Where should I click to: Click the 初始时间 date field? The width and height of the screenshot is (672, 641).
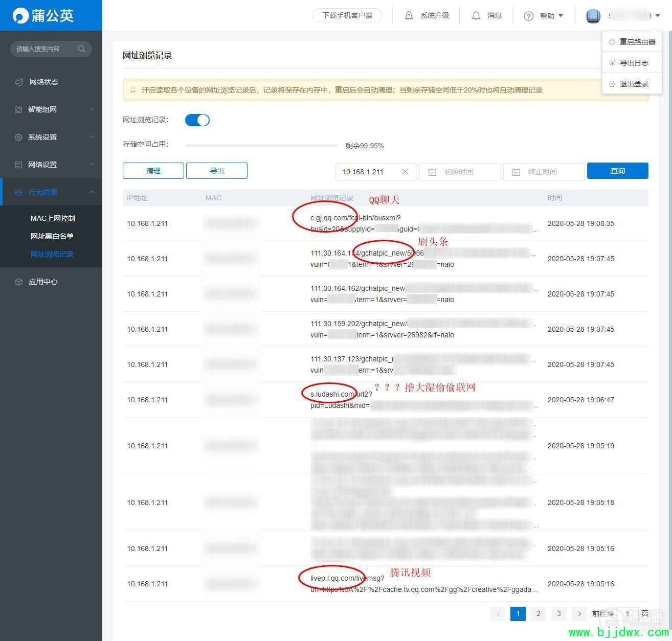click(460, 172)
